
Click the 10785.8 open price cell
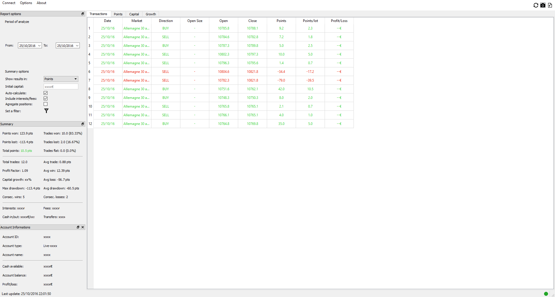pos(223,28)
